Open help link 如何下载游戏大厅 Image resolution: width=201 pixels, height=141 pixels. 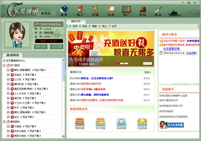tap(169, 100)
